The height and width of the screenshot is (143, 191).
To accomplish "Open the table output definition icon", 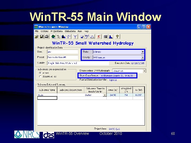I will tap(106, 37).
